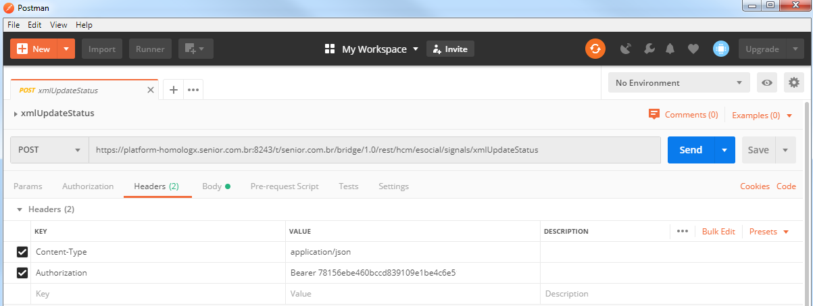Screen dimensions: 813x306
Task: Switch to the Pre-request Script tab
Action: click(x=285, y=186)
